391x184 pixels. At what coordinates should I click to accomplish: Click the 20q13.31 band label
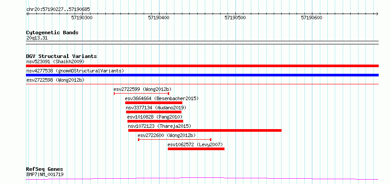(37, 38)
